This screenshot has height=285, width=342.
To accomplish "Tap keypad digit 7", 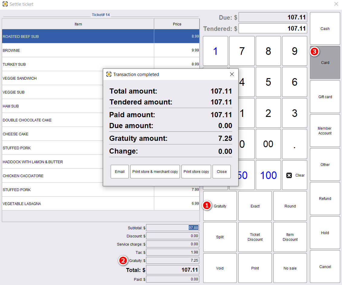I will [x=242, y=51].
